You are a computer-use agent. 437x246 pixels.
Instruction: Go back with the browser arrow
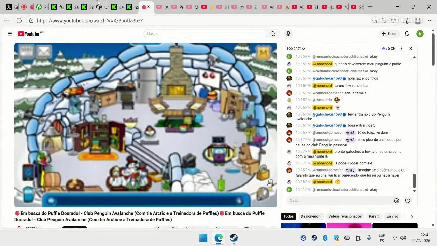7,20
